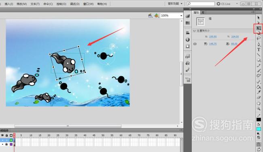Click frame 20 on timeline ruler
This screenshot has width=263, height=152.
tap(49, 135)
